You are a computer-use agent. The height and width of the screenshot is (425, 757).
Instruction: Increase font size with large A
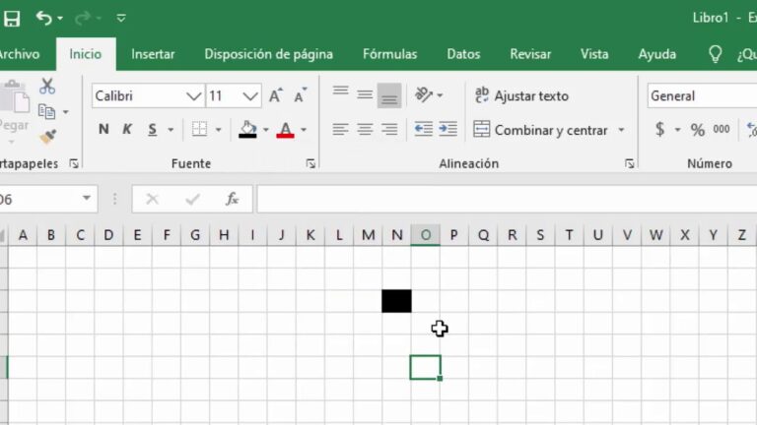pos(276,95)
